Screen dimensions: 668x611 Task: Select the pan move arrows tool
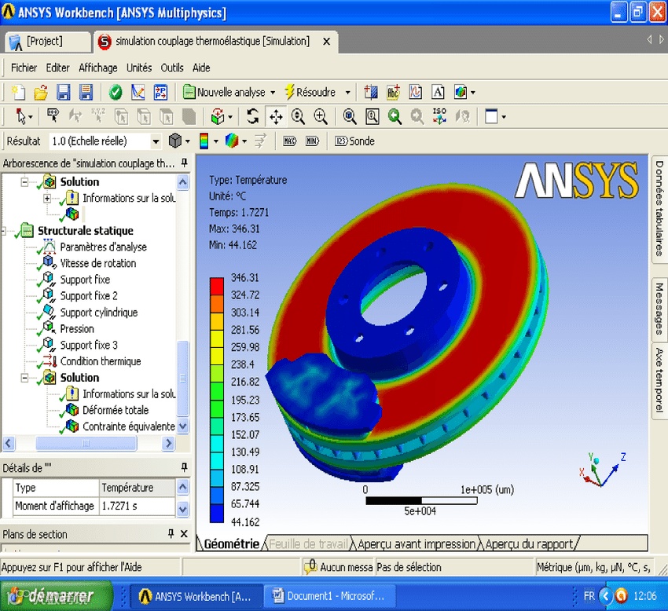click(276, 116)
